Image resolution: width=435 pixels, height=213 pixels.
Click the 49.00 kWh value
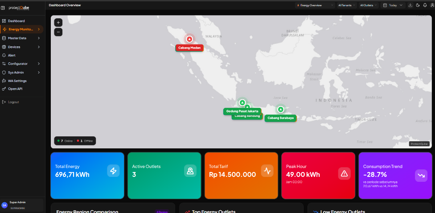tap(303, 174)
